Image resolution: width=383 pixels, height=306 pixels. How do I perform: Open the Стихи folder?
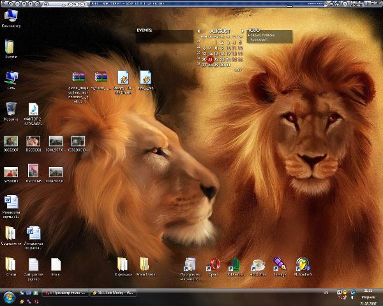pyautogui.click(x=11, y=266)
